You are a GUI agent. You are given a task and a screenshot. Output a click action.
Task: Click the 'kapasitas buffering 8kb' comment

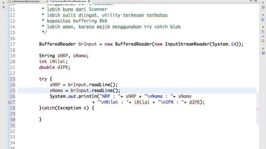[x=77, y=21]
